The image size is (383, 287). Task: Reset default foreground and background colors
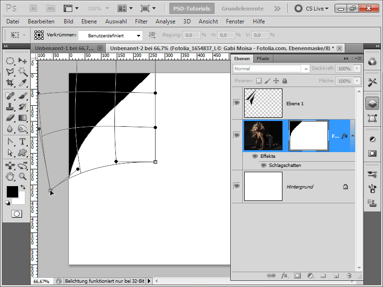click(8, 203)
